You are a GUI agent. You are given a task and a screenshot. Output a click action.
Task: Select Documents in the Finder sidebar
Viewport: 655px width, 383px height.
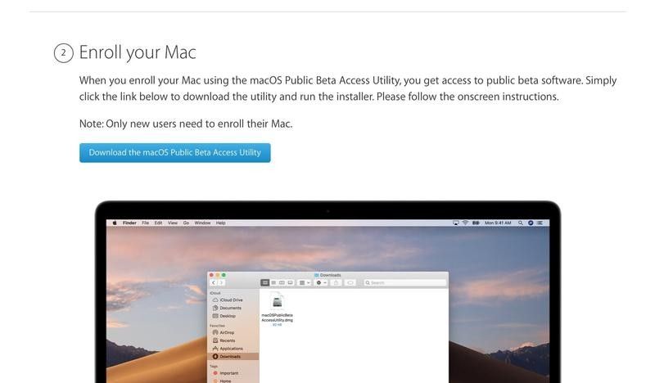(227, 308)
